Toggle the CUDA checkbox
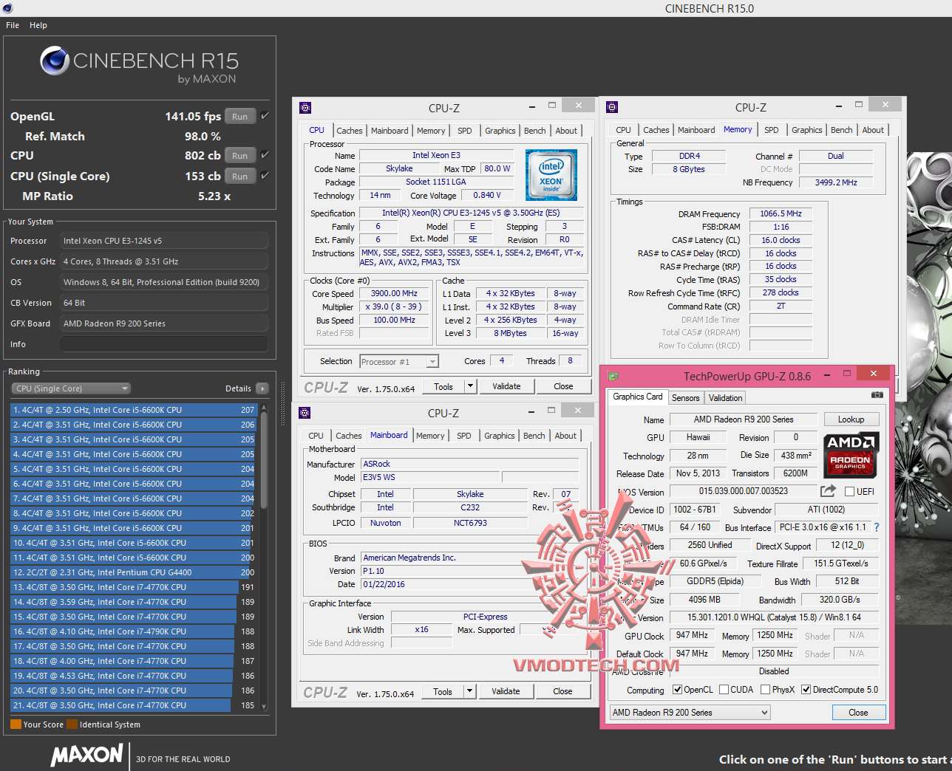 point(724,690)
